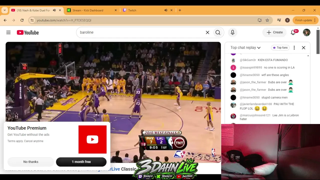Click the YouTube Premium red logo image
The width and height of the screenshot is (320, 180).
click(x=92, y=139)
